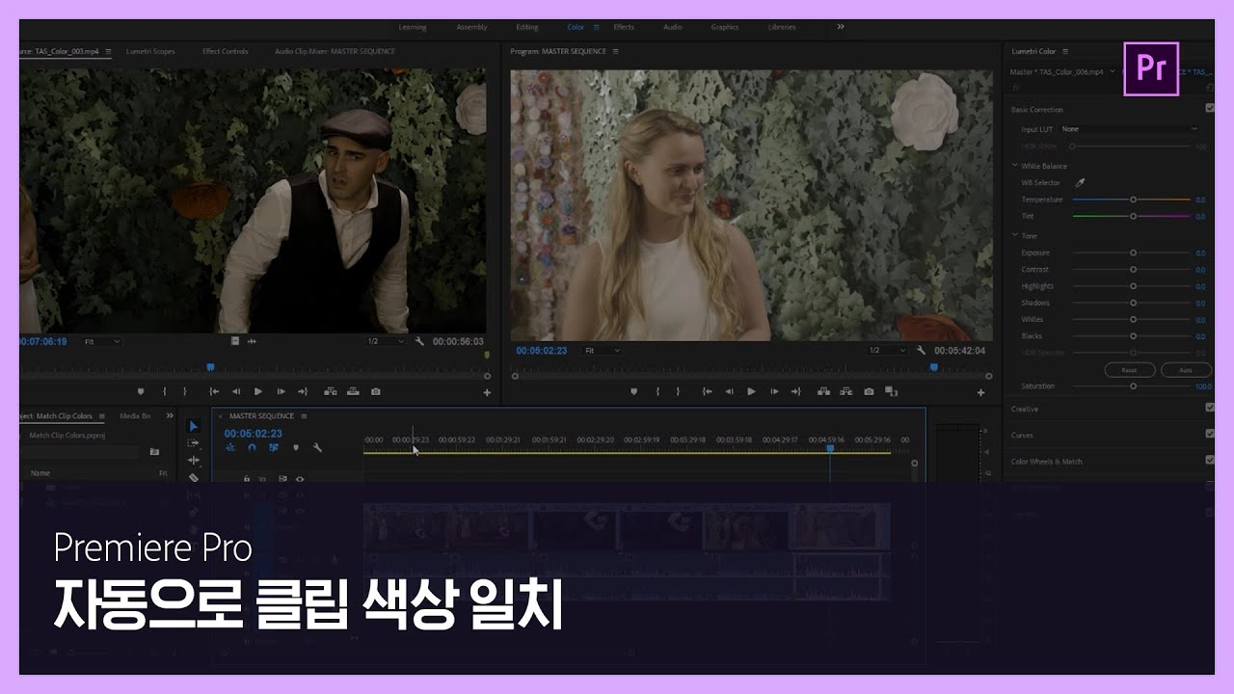Mark In in the Source monitor

(x=164, y=391)
